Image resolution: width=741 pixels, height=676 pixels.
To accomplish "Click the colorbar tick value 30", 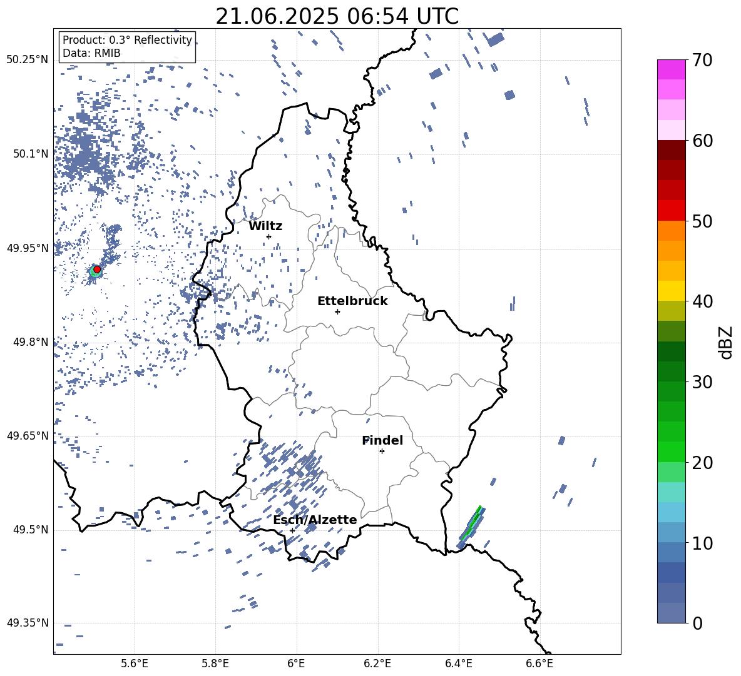I will 702,382.
